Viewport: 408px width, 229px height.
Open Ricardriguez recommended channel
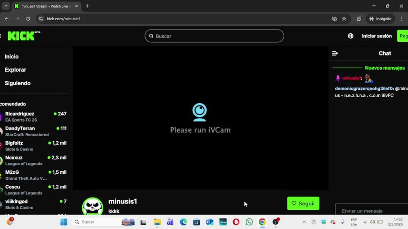point(33,116)
